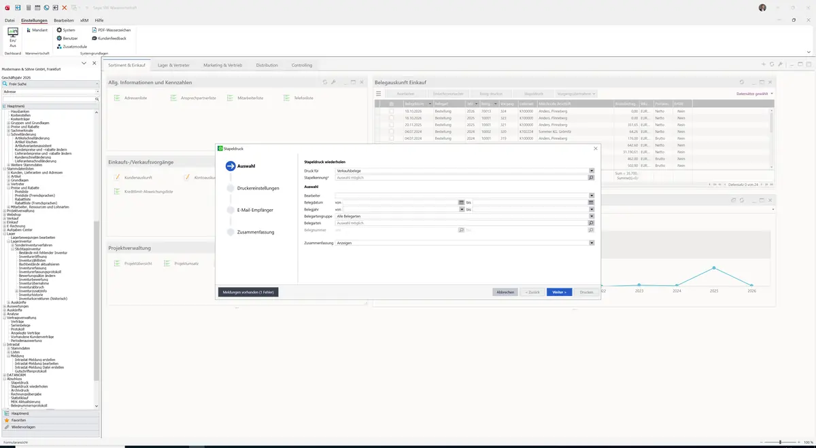Tick the checkbox for Vorgang 320 row
Image resolution: width=816 pixels, height=448 pixels.
tap(391, 132)
